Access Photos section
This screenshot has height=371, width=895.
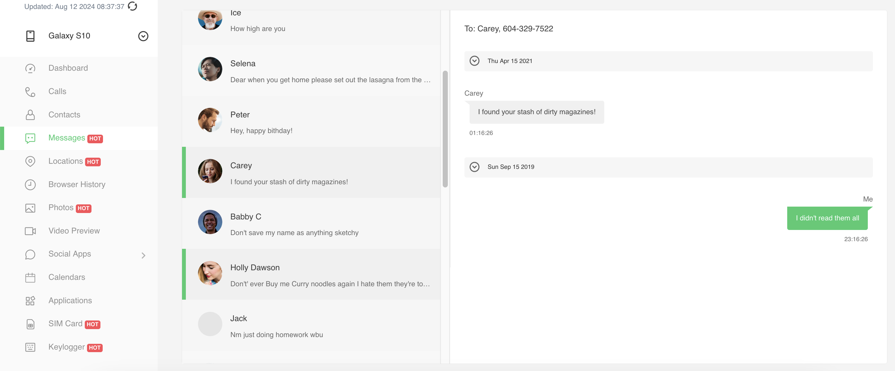coord(60,208)
